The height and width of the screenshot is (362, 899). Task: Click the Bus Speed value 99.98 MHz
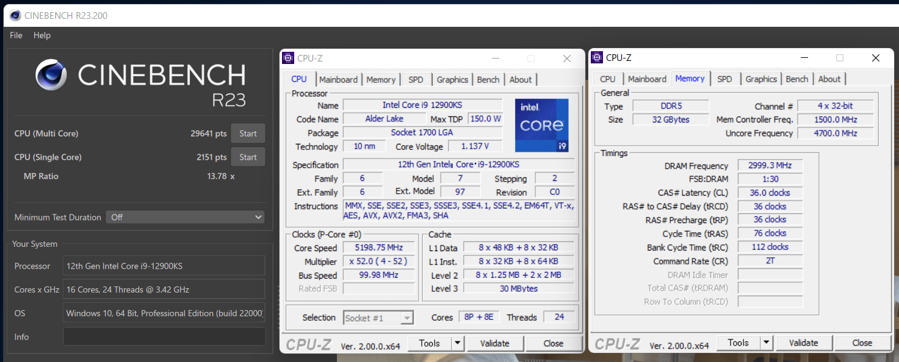click(x=378, y=275)
